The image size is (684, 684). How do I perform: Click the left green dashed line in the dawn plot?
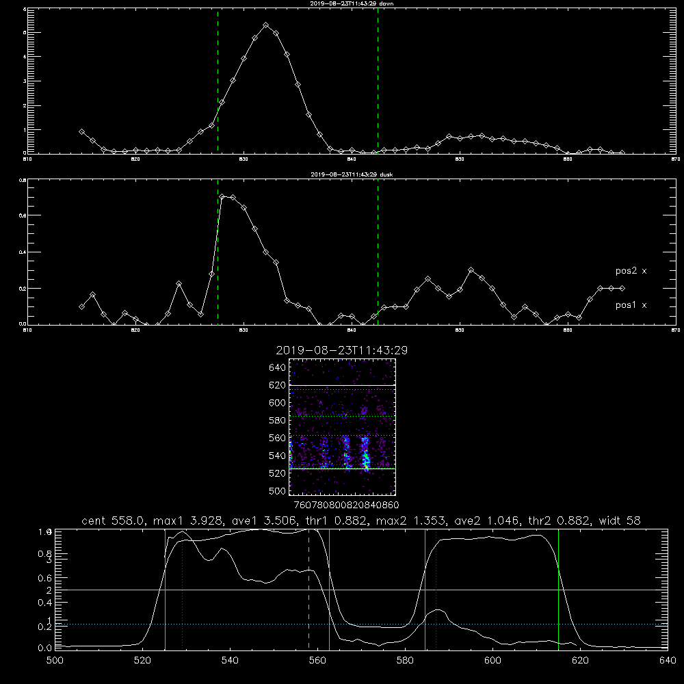click(218, 81)
